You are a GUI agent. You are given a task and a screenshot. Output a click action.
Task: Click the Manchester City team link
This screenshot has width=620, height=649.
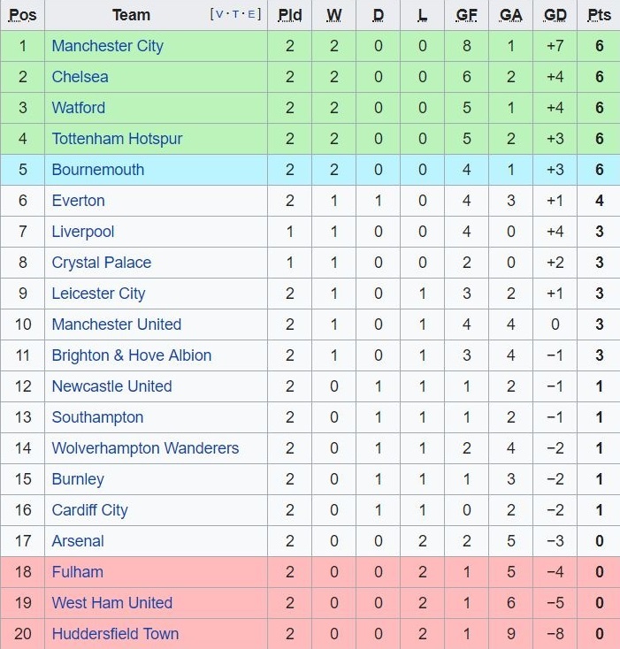point(107,46)
